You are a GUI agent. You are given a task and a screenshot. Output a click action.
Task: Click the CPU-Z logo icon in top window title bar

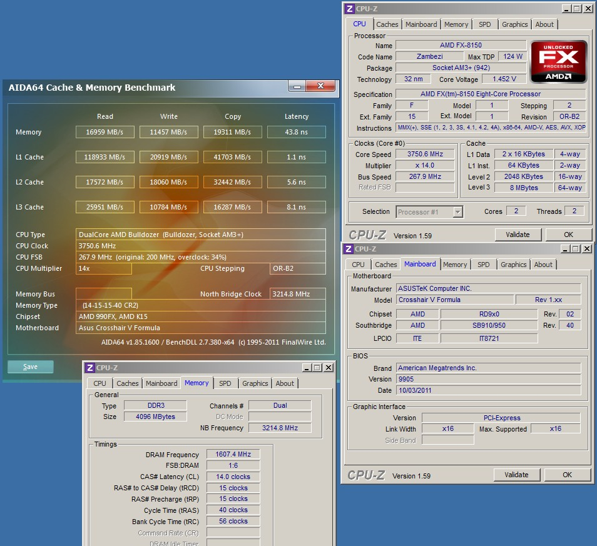pyautogui.click(x=350, y=9)
